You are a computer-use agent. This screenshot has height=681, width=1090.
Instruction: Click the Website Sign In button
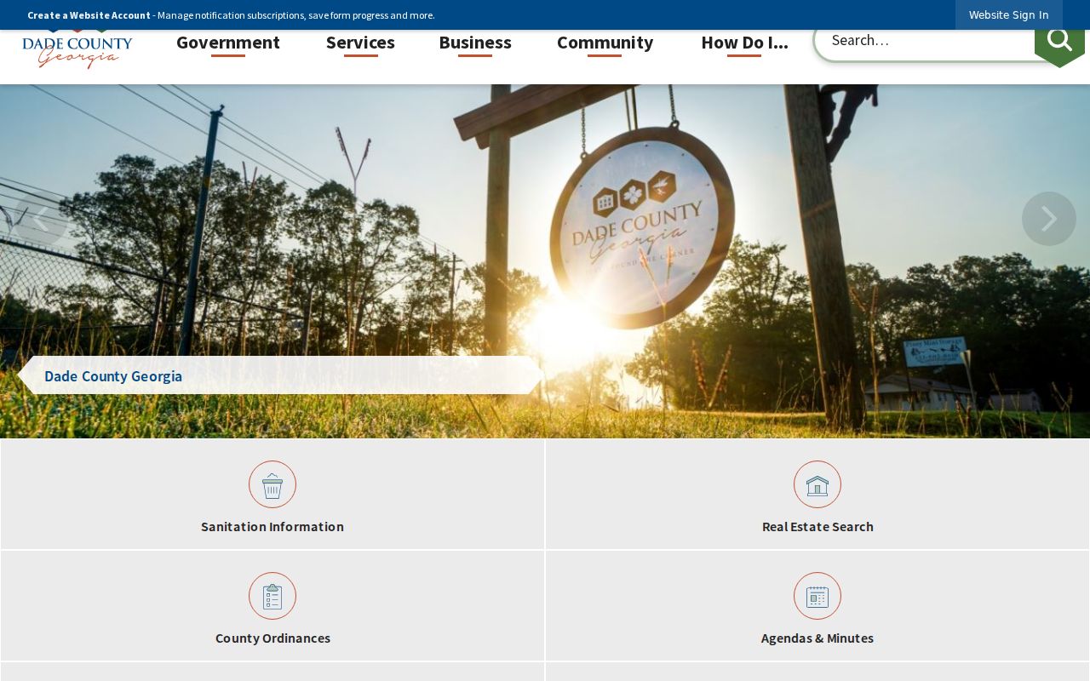[x=1009, y=14]
